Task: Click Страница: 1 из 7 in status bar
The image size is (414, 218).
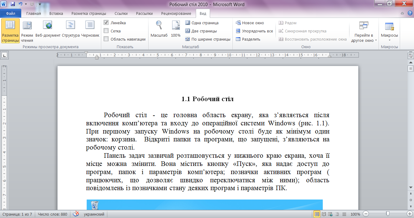Action: [17, 214]
